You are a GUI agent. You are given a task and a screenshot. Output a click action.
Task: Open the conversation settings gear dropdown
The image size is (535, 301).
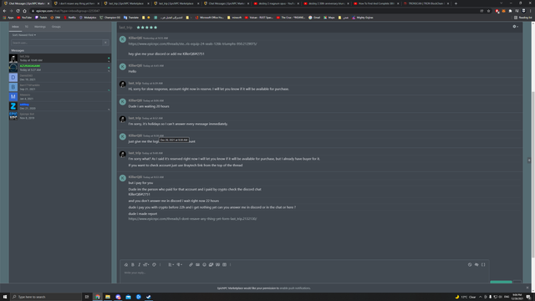click(x=515, y=27)
